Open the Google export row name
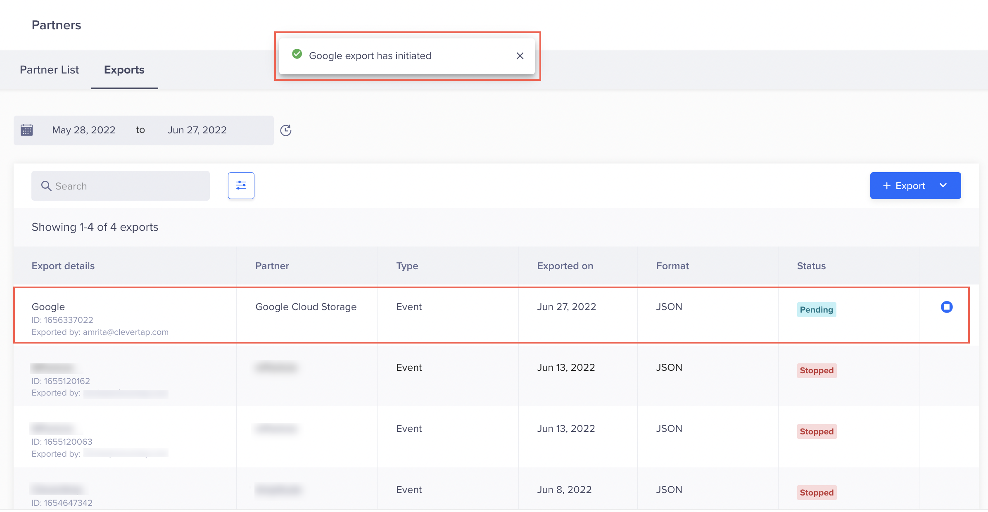988x512 pixels. [48, 307]
